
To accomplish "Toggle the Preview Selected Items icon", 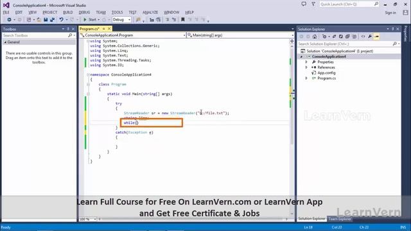I will (x=377, y=37).
